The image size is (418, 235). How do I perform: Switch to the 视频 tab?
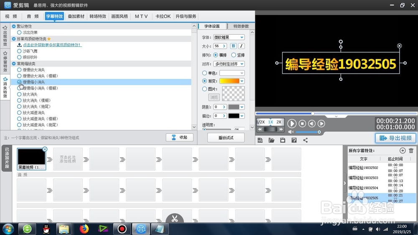[x=11, y=16]
